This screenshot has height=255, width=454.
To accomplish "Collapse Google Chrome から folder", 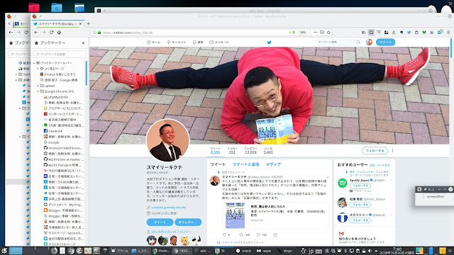I will 38,91.
